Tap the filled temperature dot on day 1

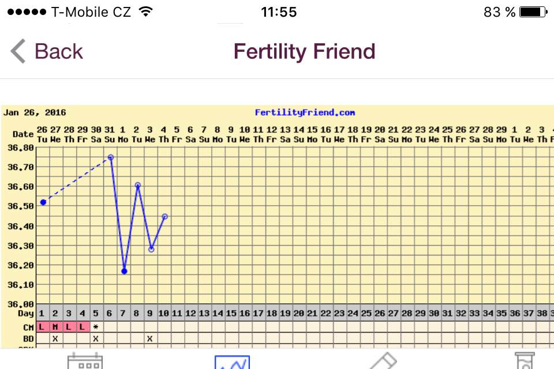(43, 202)
